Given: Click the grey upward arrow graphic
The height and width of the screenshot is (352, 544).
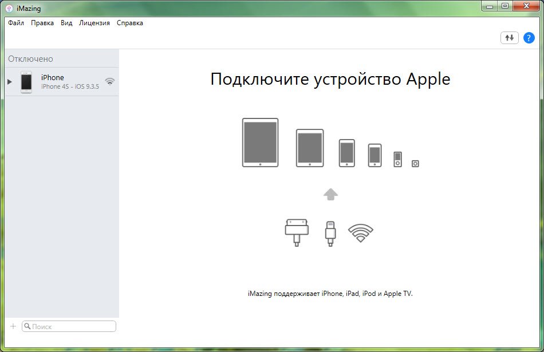Looking at the screenshot, I should (x=330, y=194).
